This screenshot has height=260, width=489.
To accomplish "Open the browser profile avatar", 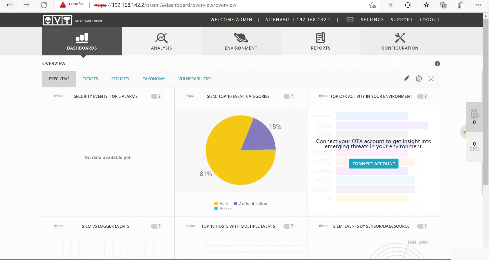I will 460,5.
